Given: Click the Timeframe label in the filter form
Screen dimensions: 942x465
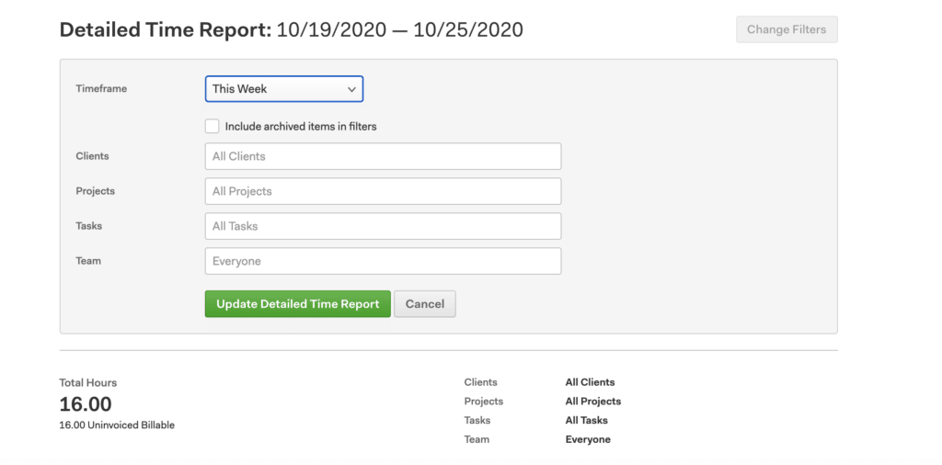Looking at the screenshot, I should click(x=101, y=89).
